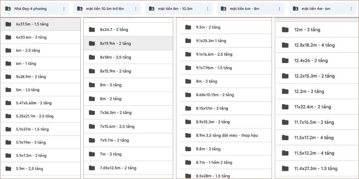Viewport: 359px width, 179px height.
Task: Open more options for mặt tiền 10.5m trở lên
Action: (x=136, y=9)
